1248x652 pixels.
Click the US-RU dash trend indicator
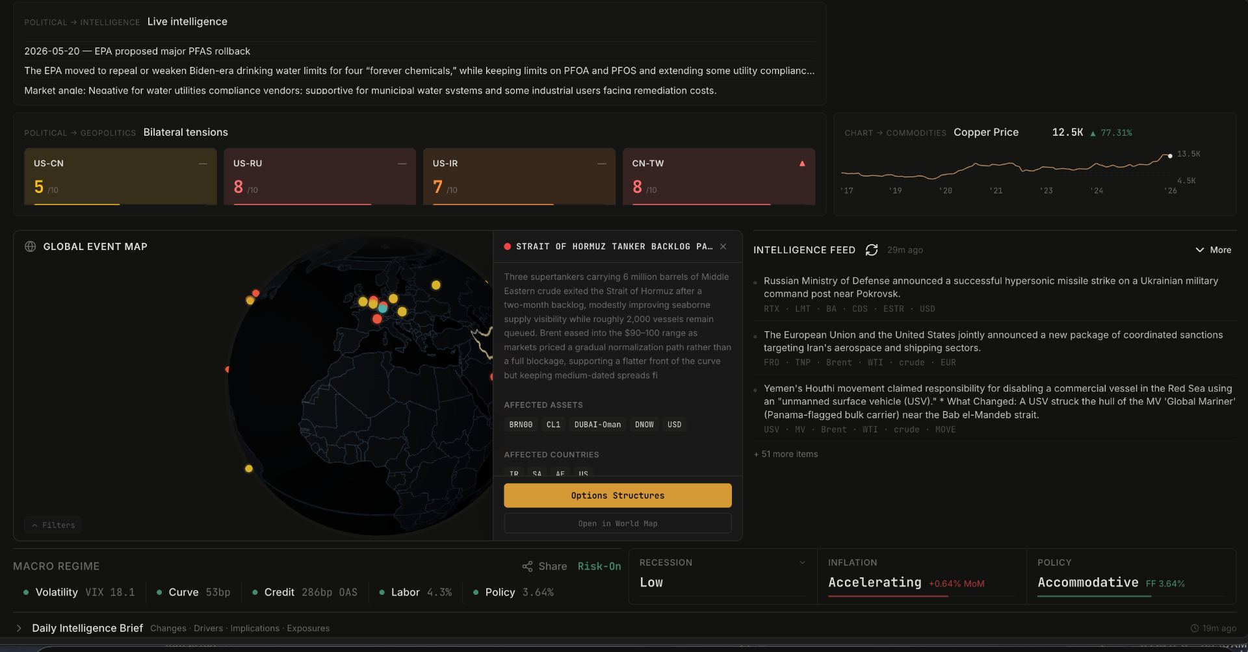pyautogui.click(x=402, y=164)
